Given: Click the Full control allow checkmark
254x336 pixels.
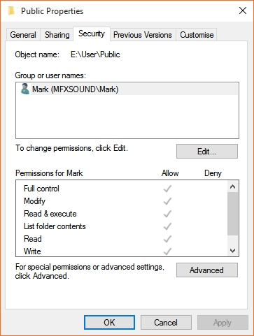Looking at the screenshot, I should (x=167, y=189).
